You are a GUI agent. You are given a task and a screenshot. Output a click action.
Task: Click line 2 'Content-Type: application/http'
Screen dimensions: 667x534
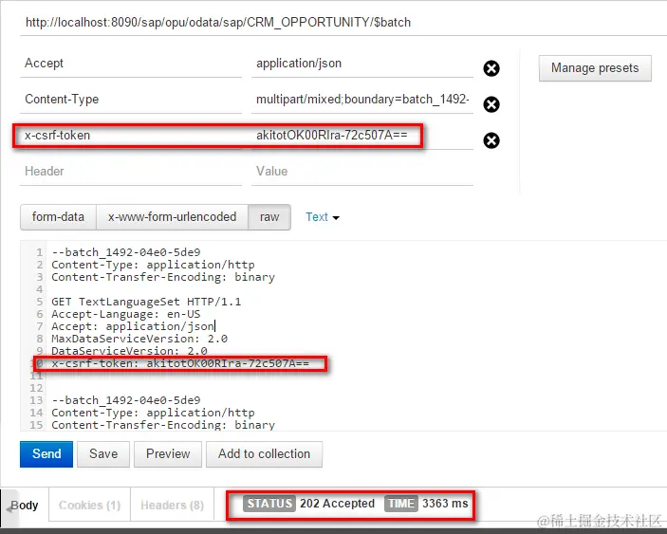point(153,265)
